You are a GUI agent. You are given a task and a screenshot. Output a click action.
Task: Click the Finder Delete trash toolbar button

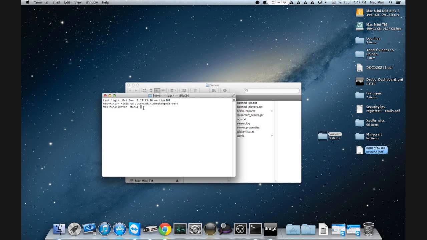[195, 90]
